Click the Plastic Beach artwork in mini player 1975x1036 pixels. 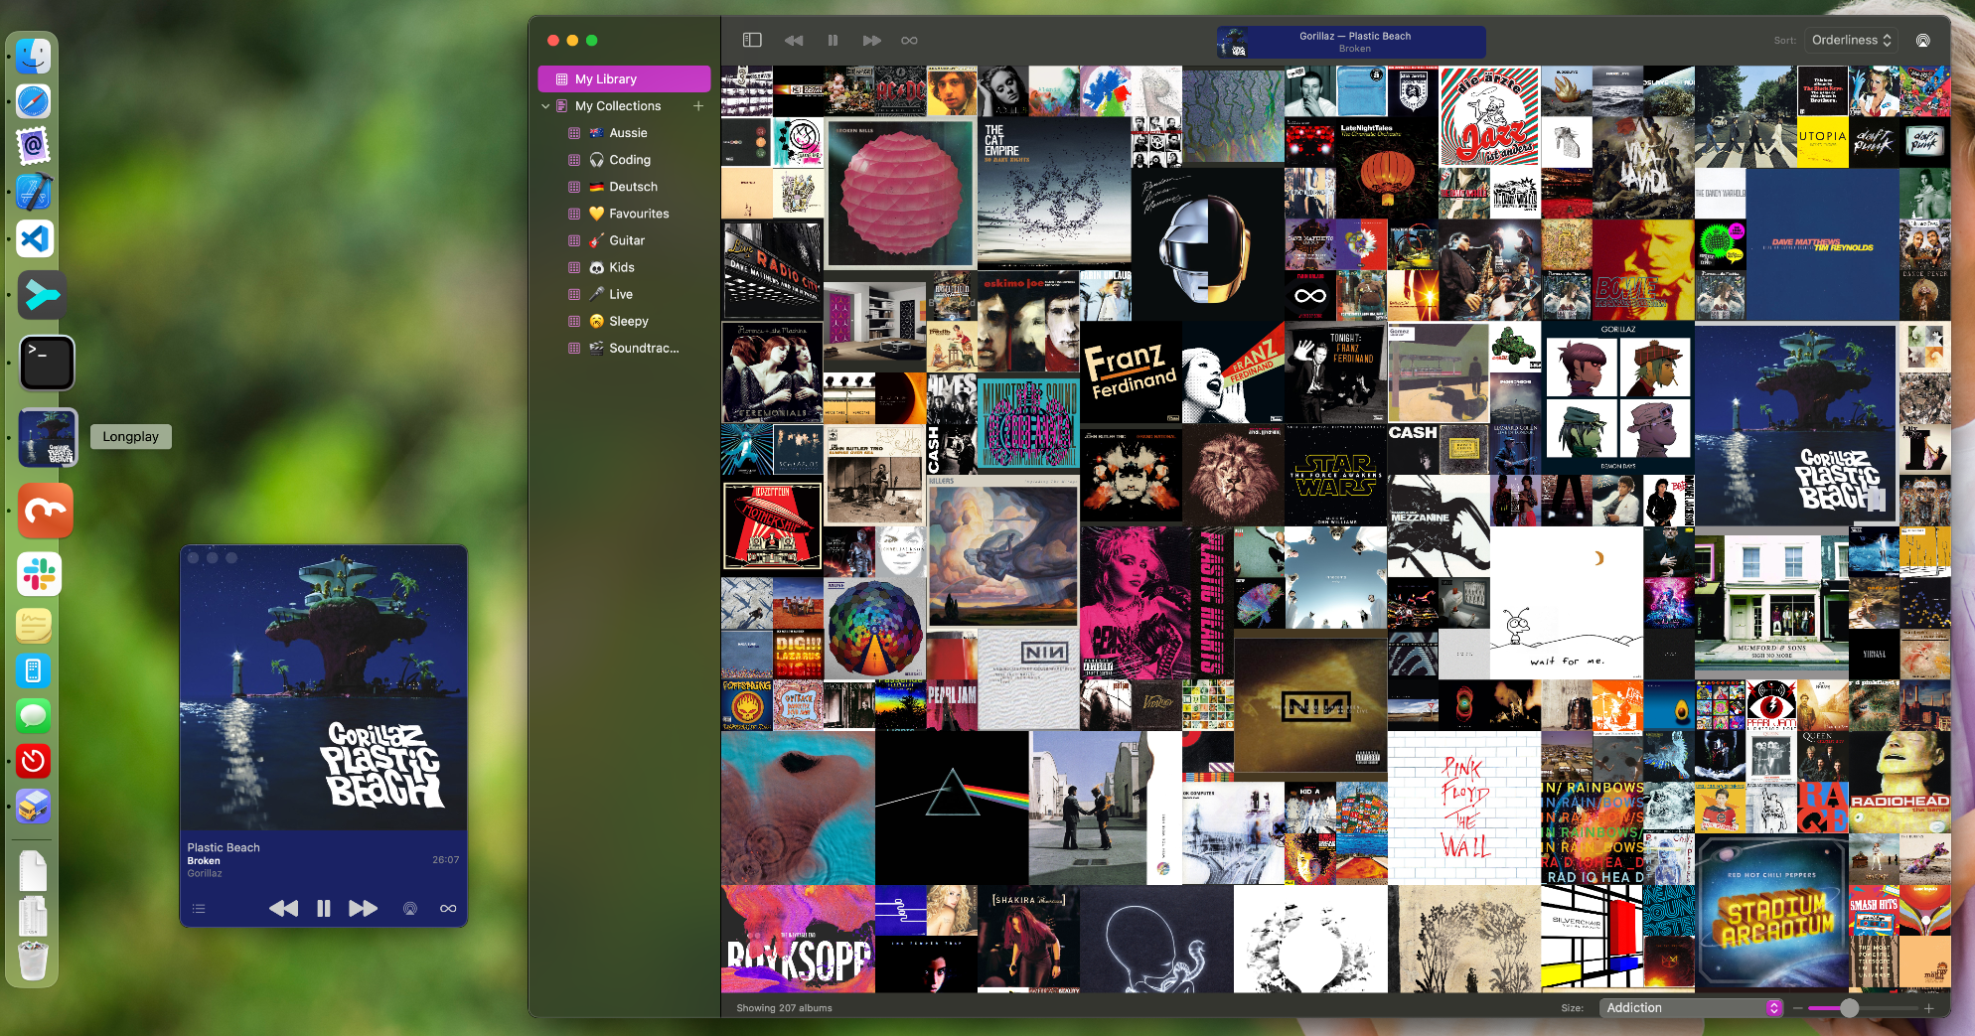coord(324,687)
